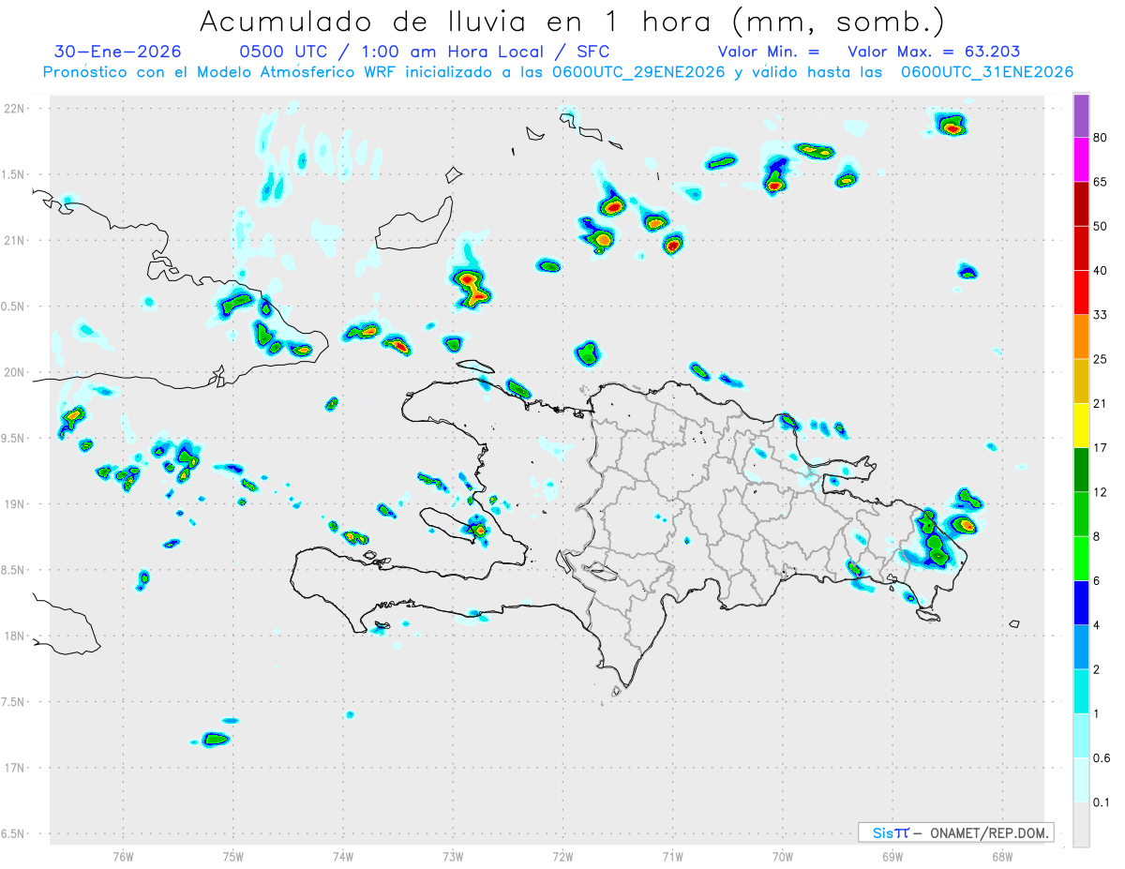Click the '19N' latitude label
Viewport: 1125px width, 869px height.
(15, 504)
